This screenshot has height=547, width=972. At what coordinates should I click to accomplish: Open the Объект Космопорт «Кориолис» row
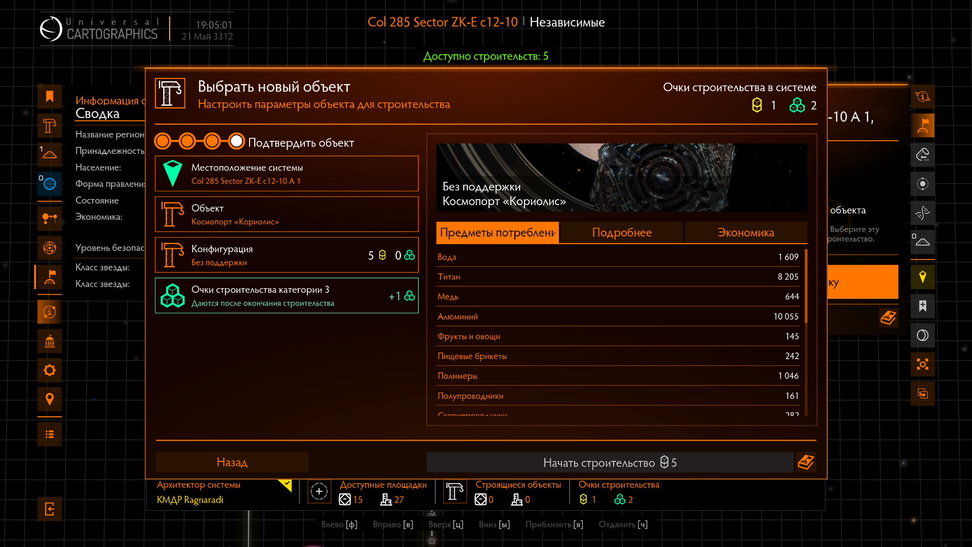tap(287, 214)
